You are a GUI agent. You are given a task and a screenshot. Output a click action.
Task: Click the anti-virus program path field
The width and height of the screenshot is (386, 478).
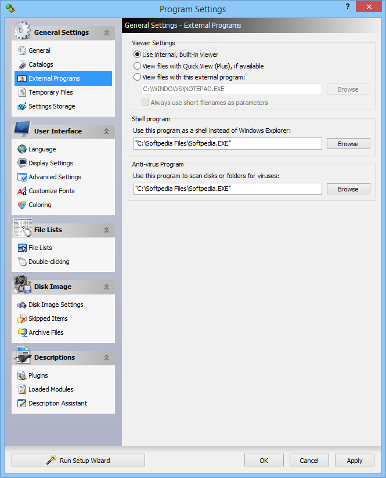228,189
